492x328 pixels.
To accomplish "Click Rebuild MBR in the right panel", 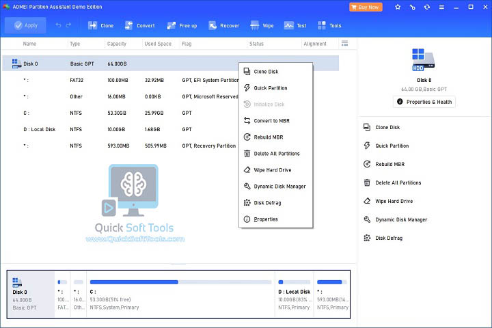I will coord(384,164).
